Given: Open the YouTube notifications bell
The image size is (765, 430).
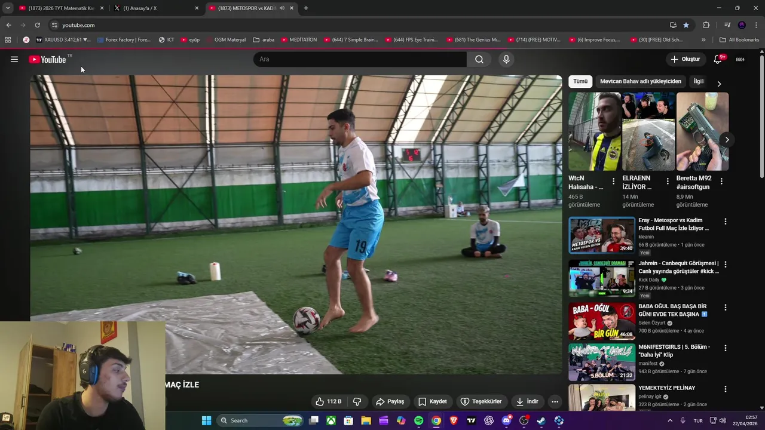Looking at the screenshot, I should (718, 59).
